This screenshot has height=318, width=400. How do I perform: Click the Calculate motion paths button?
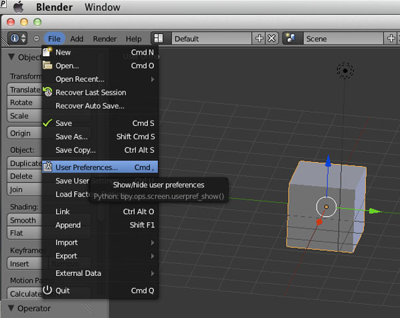click(25, 294)
